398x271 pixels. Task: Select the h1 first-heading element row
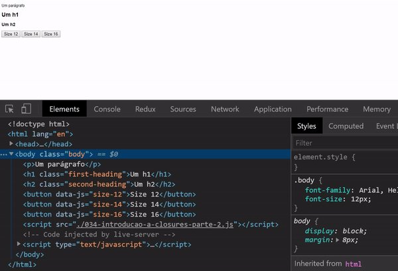pyautogui.click(x=97, y=174)
